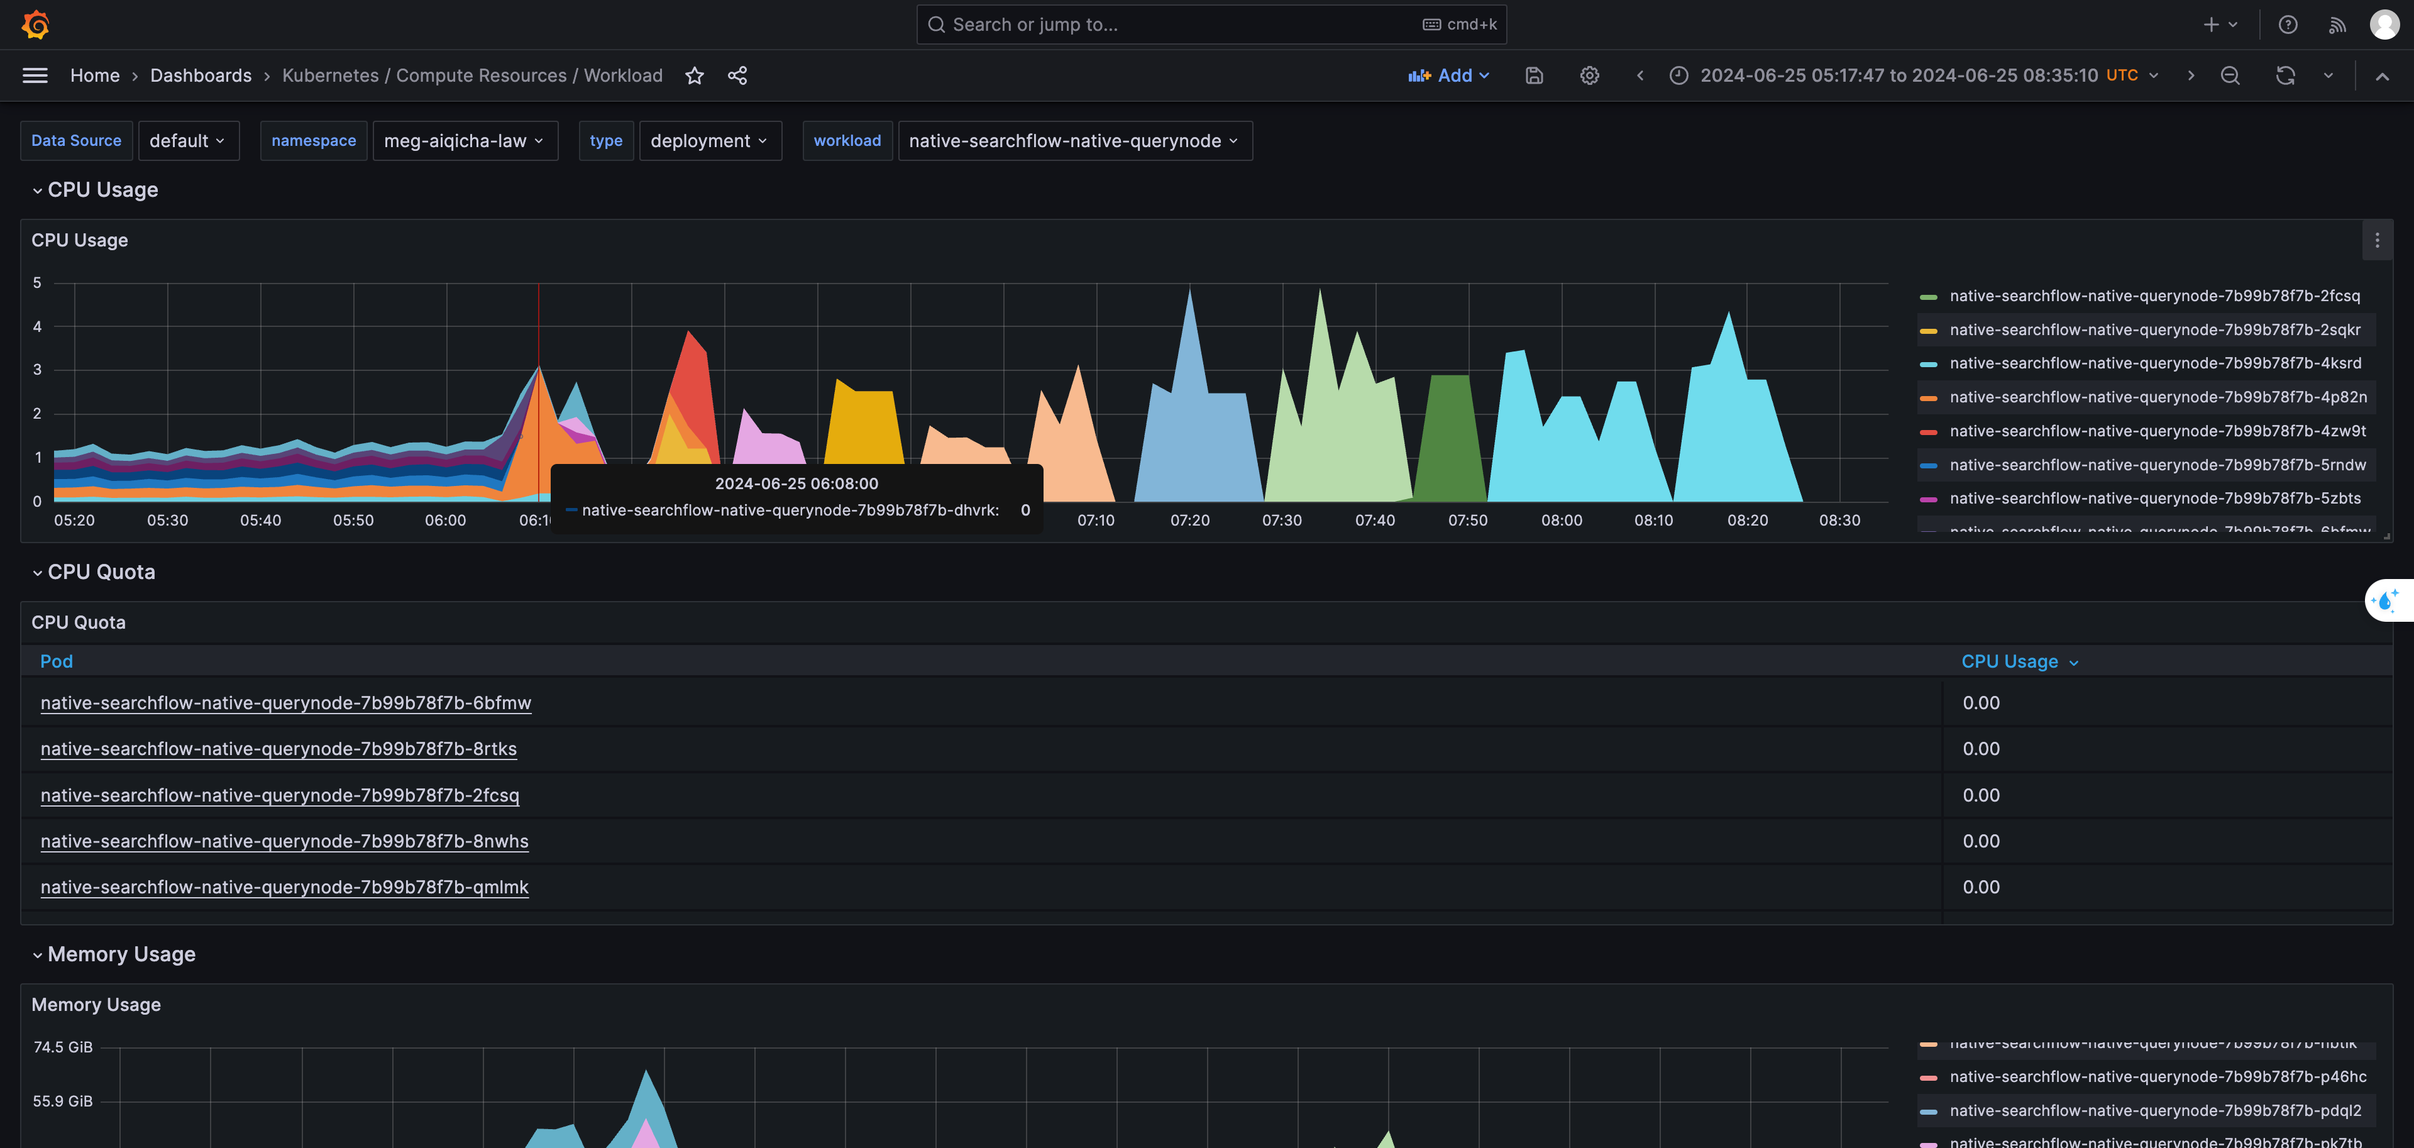Open the workload native-searchflow-native-querynode dropdown
This screenshot has width=2414, height=1148.
coord(1074,141)
